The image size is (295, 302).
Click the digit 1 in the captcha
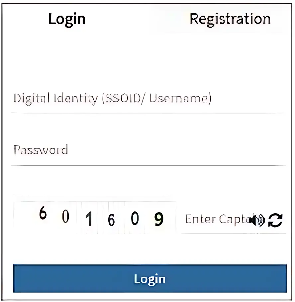(x=89, y=220)
